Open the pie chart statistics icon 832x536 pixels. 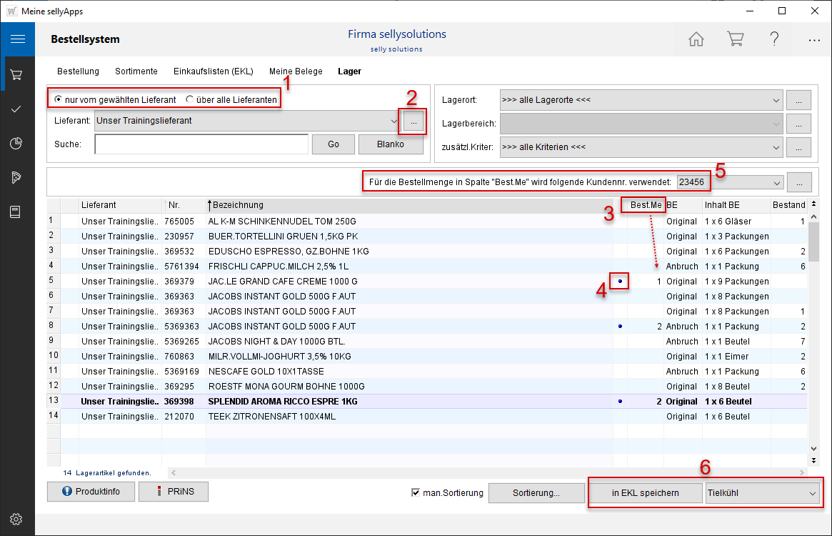click(17, 143)
